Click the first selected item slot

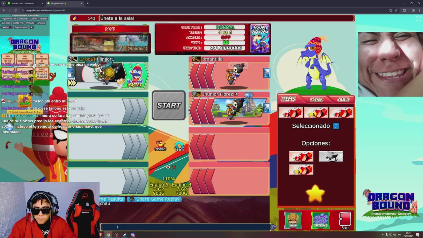(x=290, y=113)
